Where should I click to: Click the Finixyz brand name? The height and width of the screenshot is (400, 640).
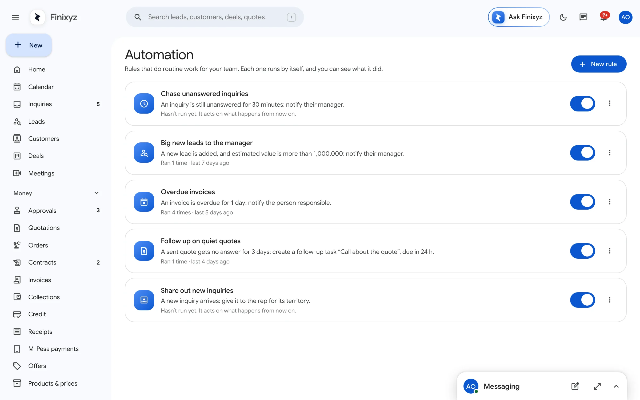[x=63, y=17]
